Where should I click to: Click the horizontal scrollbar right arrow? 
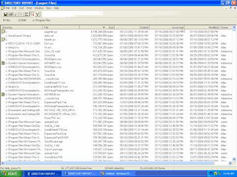[231, 163]
